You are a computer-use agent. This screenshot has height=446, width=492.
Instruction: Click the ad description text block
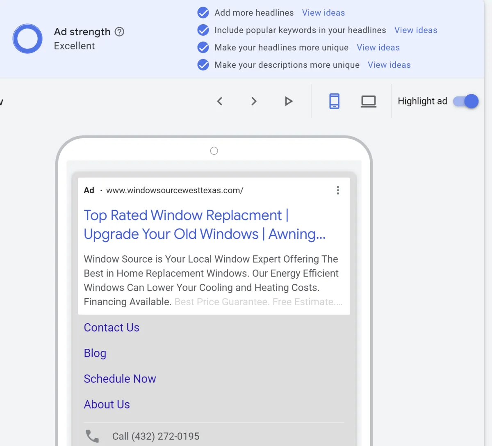(x=213, y=281)
